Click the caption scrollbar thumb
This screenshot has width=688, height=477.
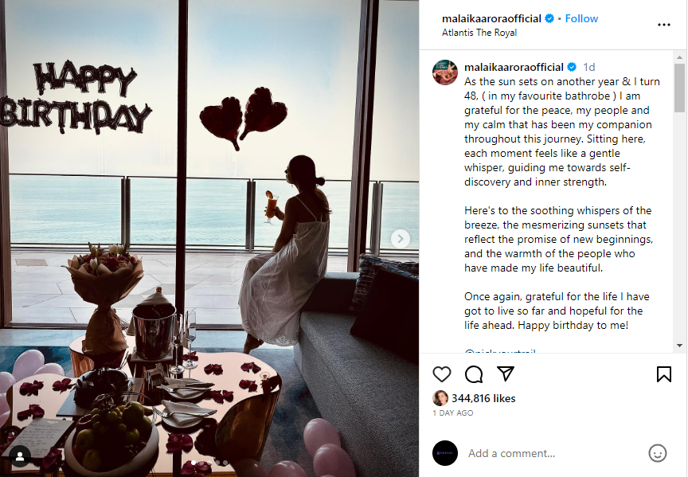[679, 88]
